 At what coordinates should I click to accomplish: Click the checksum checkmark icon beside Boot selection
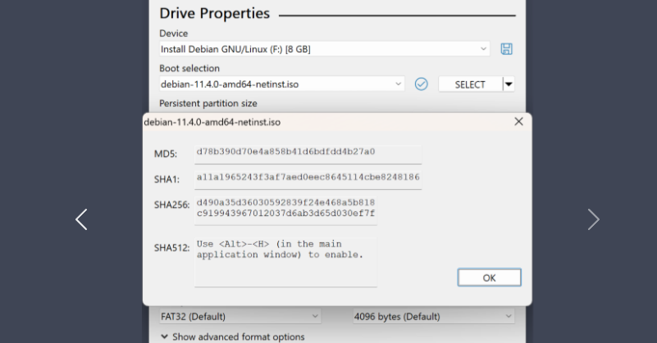tap(421, 84)
